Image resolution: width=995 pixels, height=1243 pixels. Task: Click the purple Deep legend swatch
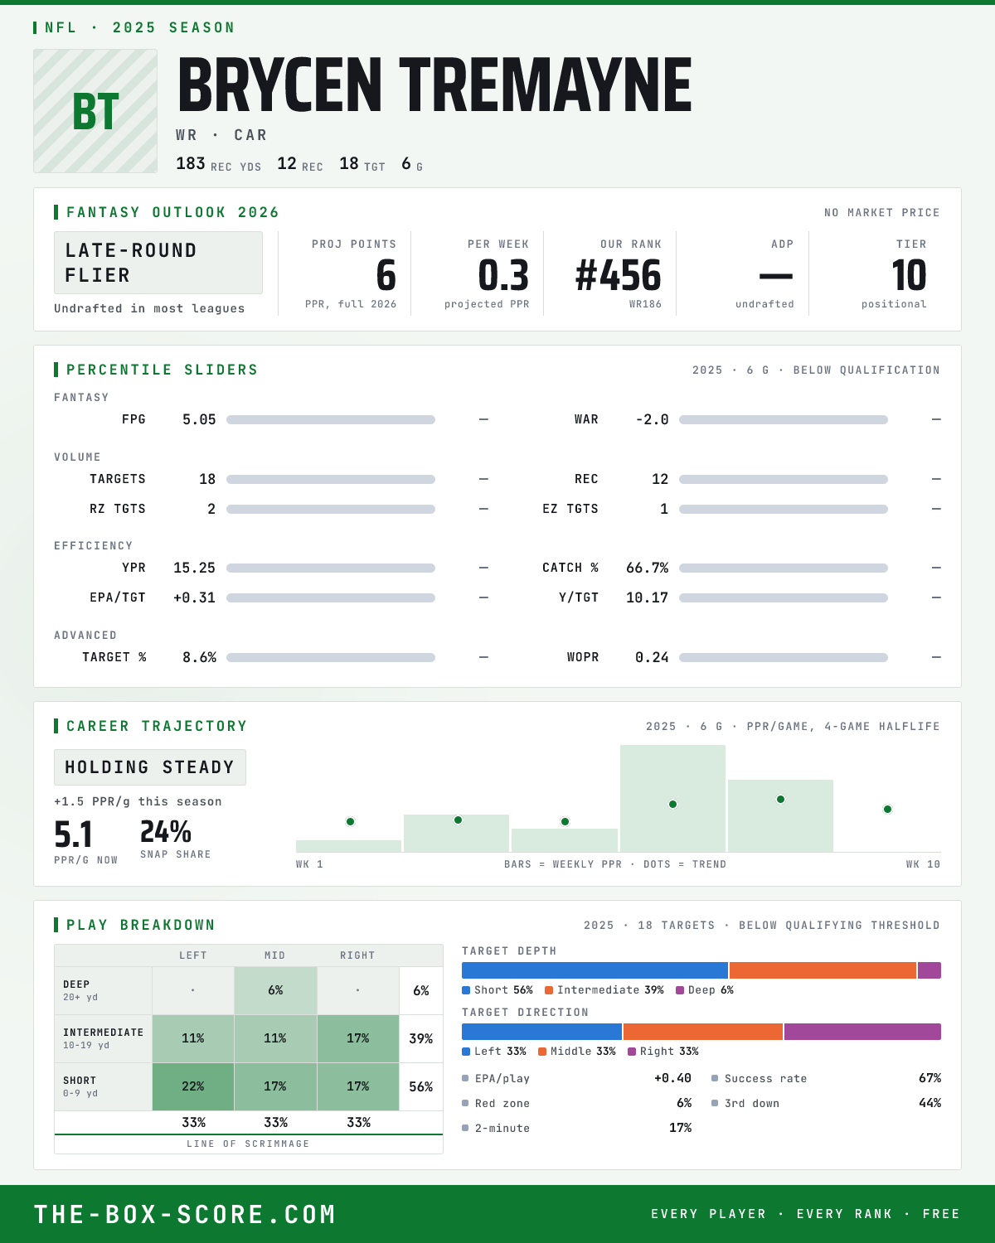(x=680, y=990)
